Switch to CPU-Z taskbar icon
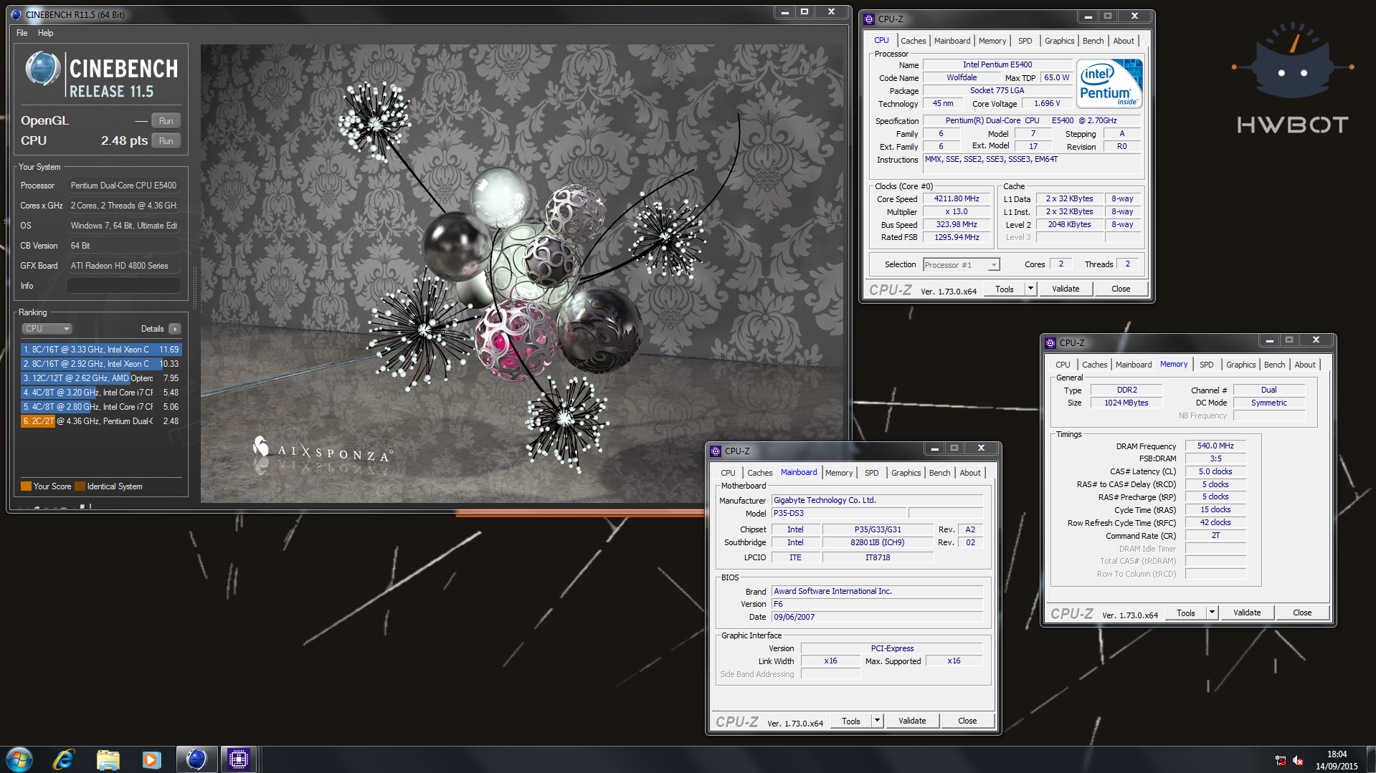Viewport: 1376px width, 773px height. 239,759
